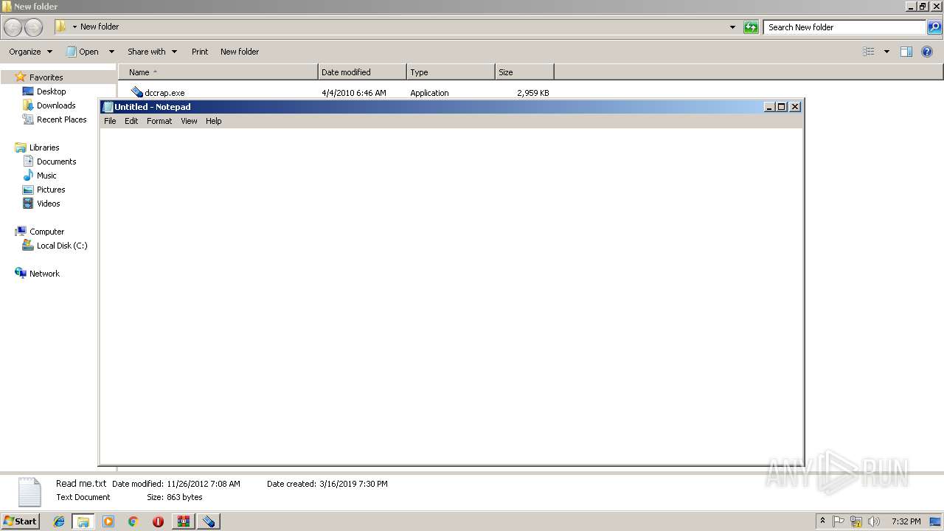This screenshot has height=531, width=944.
Task: Expand the Open button dropdown arrow
Action: click(x=111, y=52)
